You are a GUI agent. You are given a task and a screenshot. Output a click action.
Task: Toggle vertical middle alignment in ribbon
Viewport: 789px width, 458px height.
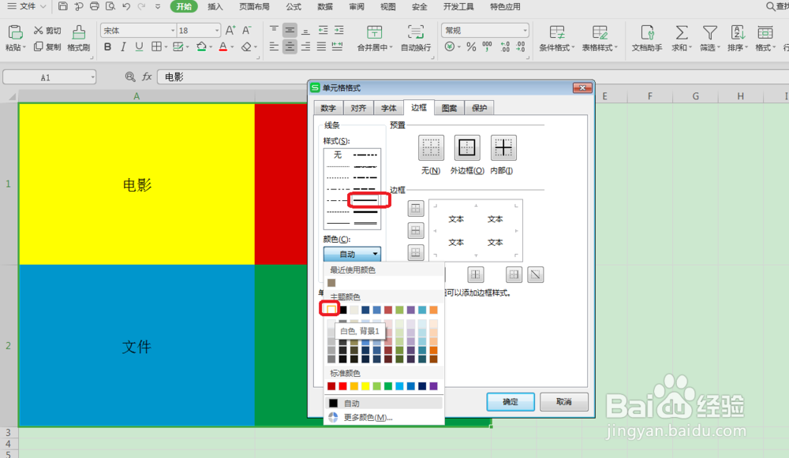[290, 30]
